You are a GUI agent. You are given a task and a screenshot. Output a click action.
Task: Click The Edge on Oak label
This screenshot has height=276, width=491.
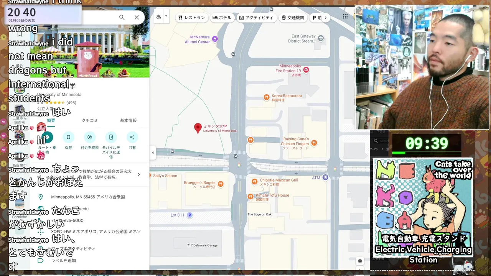pos(259,214)
